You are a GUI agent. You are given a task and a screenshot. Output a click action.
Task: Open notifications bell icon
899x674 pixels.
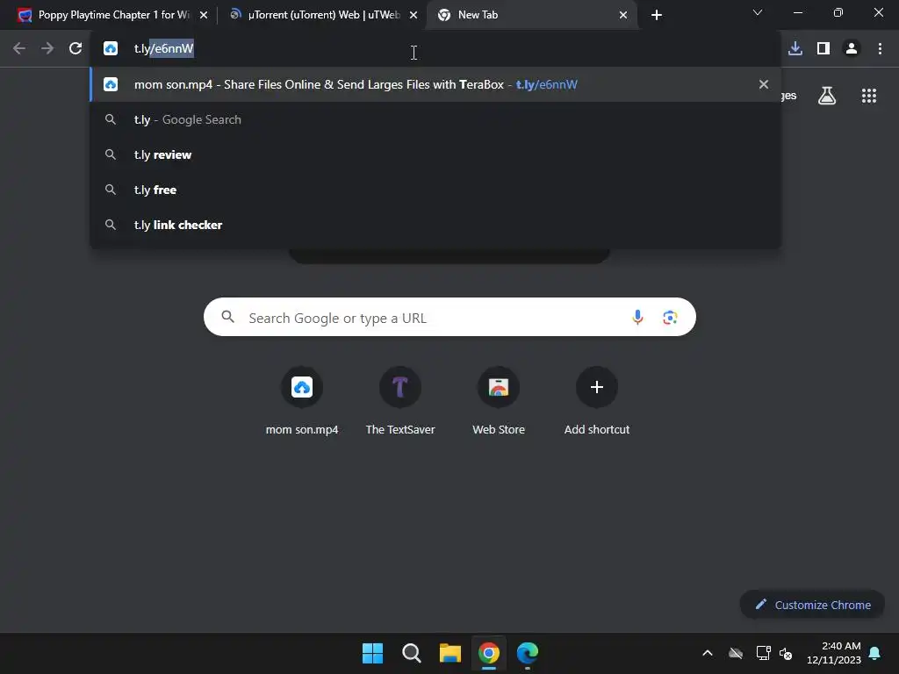875,653
